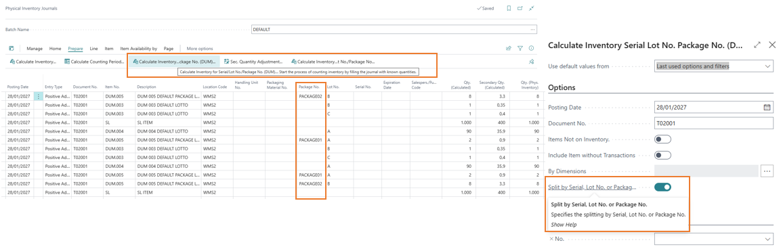781x247 pixels.
Task: Expand the dialog using the diagonal arrows icon
Action: tap(757, 45)
